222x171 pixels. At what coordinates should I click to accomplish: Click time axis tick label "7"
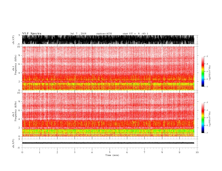[x=145, y=152]
